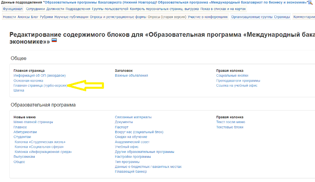Open Настройки программы link
Screen dimensions: 315x182
click(x=133, y=157)
